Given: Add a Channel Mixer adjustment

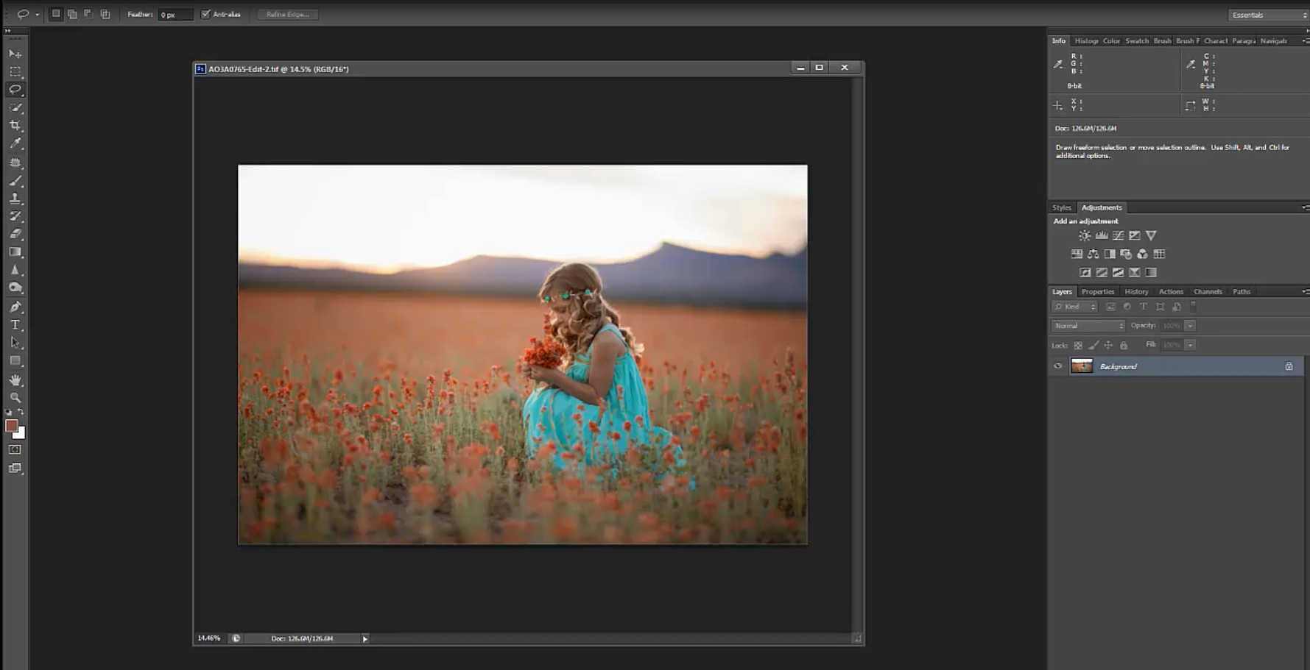Looking at the screenshot, I should [x=1142, y=254].
